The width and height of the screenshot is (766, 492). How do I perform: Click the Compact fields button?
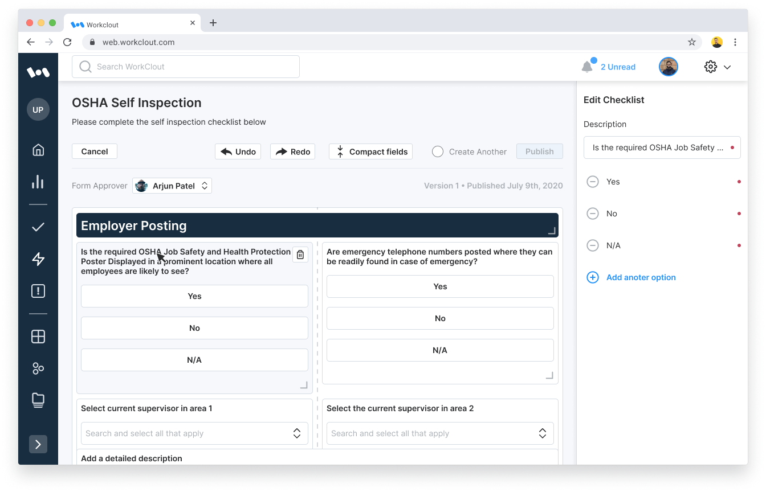[x=371, y=151]
